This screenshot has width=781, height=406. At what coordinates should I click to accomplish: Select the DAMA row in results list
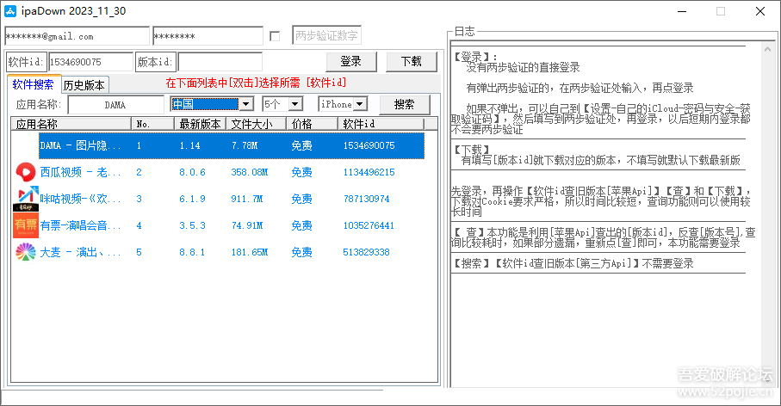tap(231, 146)
